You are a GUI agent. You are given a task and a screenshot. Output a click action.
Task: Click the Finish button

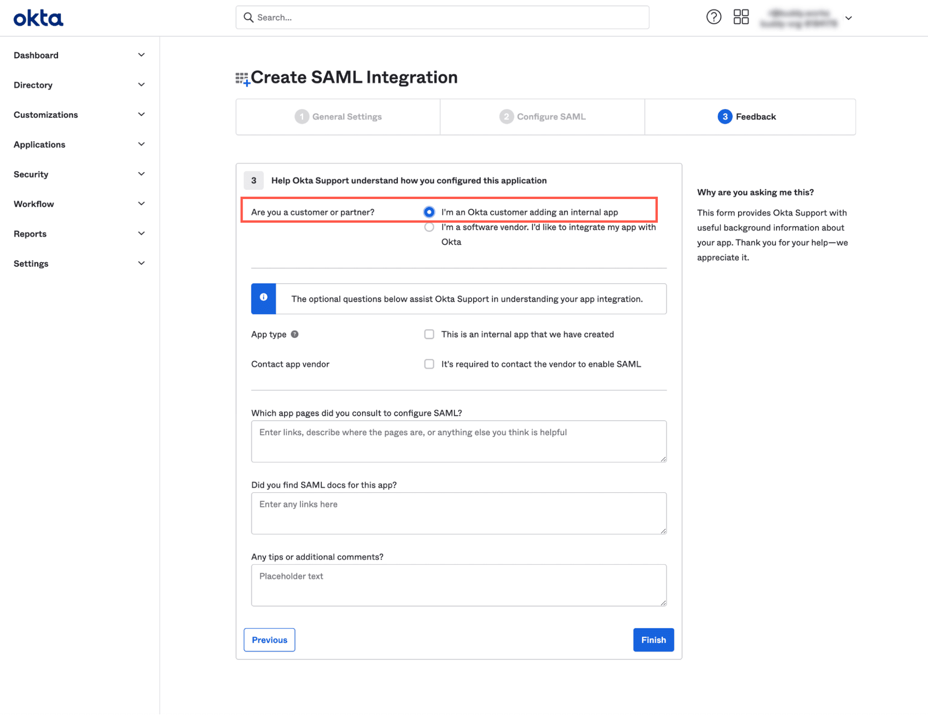pyautogui.click(x=653, y=640)
